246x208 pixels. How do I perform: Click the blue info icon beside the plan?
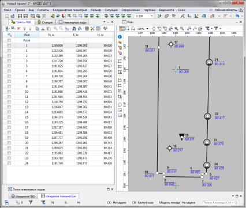tap(120, 37)
